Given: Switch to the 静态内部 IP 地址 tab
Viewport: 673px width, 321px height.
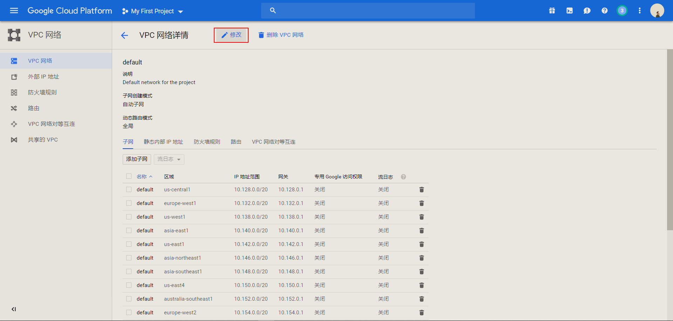Looking at the screenshot, I should click(x=163, y=142).
